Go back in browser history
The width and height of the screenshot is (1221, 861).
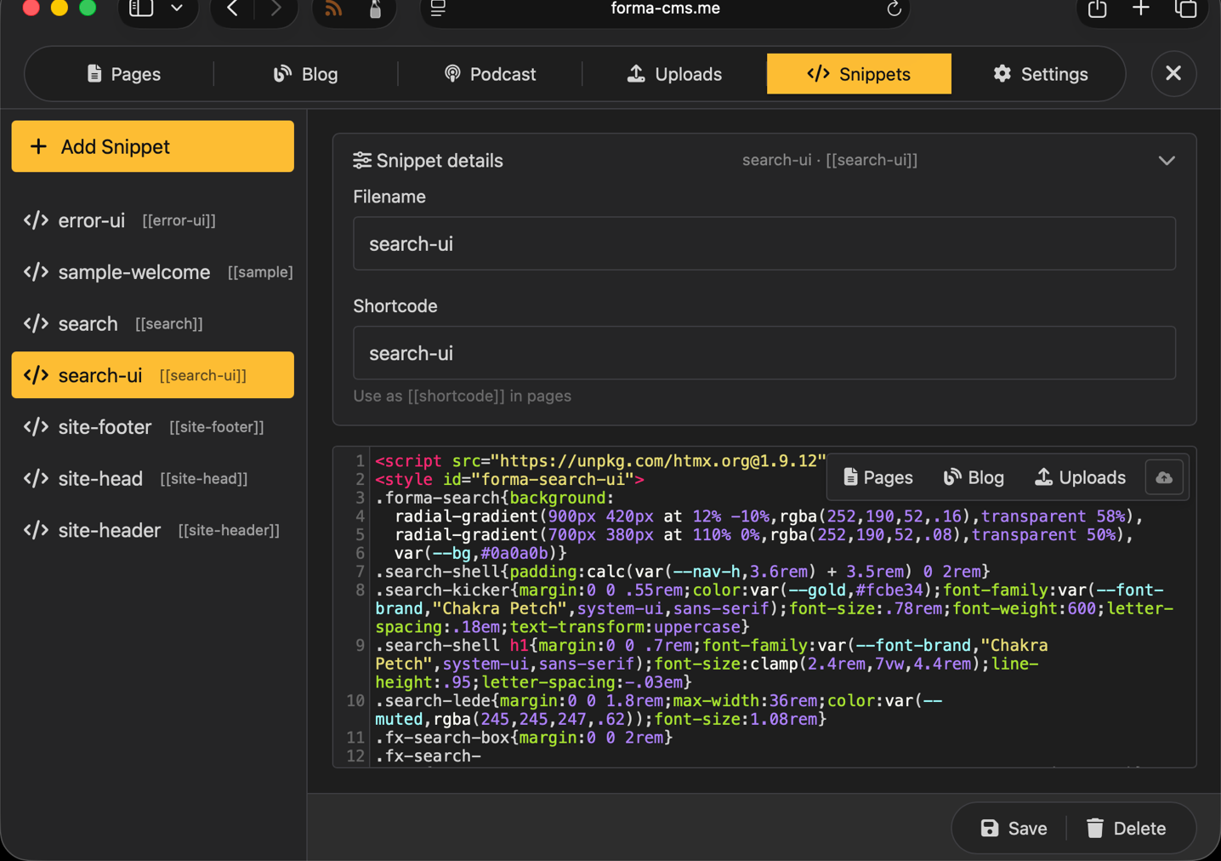point(232,9)
